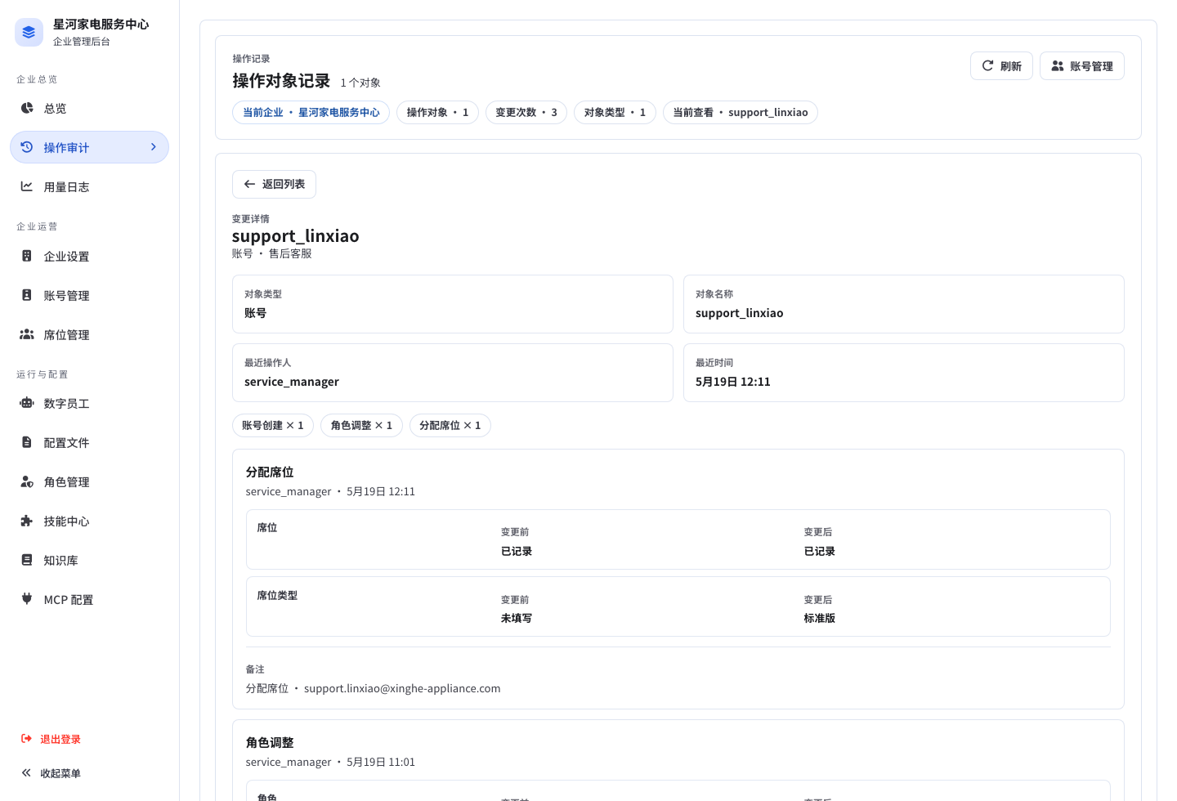Click the 最近操作人 service_manager value
The height and width of the screenshot is (801, 1177).
[292, 382]
